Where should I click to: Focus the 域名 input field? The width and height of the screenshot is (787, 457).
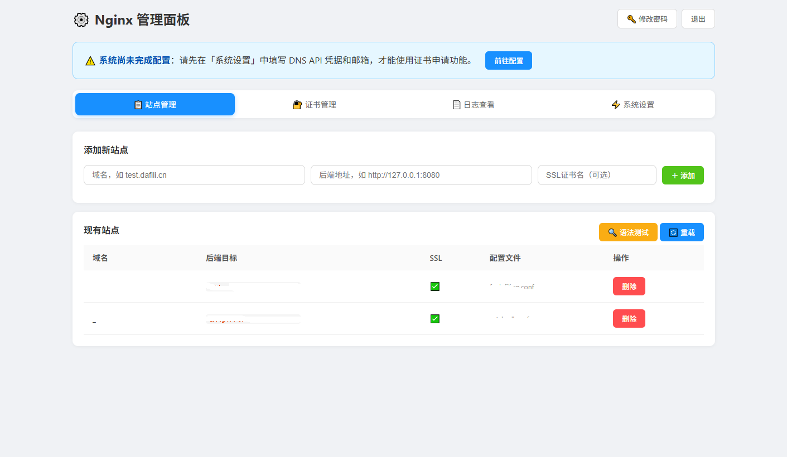pos(194,175)
